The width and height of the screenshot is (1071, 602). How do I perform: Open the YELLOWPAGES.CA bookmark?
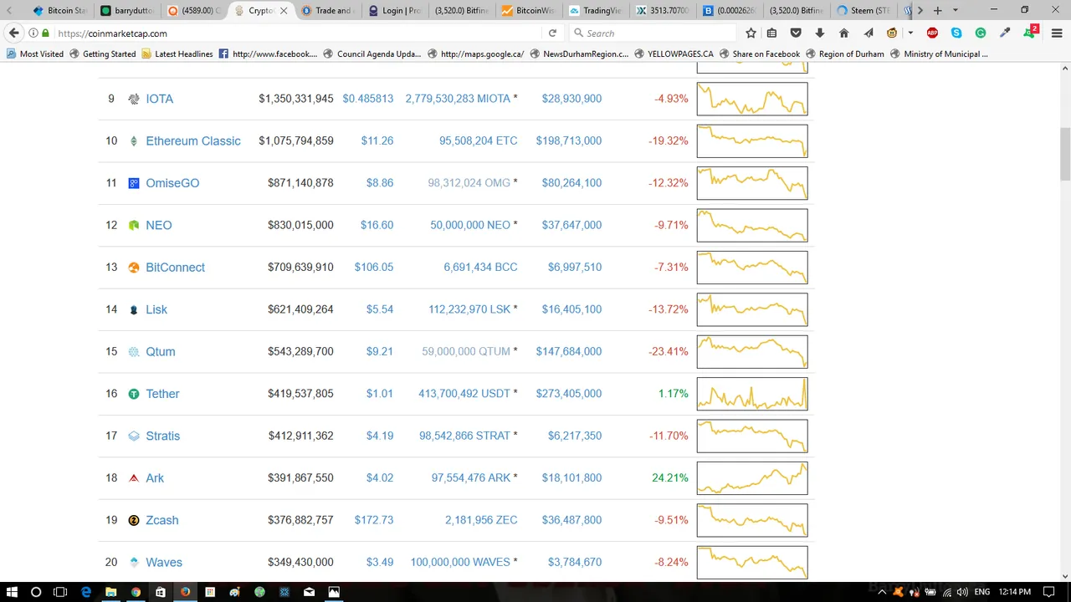coord(674,54)
